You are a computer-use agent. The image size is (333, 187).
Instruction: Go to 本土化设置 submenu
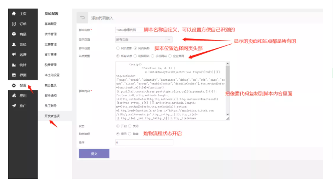click(x=52, y=75)
